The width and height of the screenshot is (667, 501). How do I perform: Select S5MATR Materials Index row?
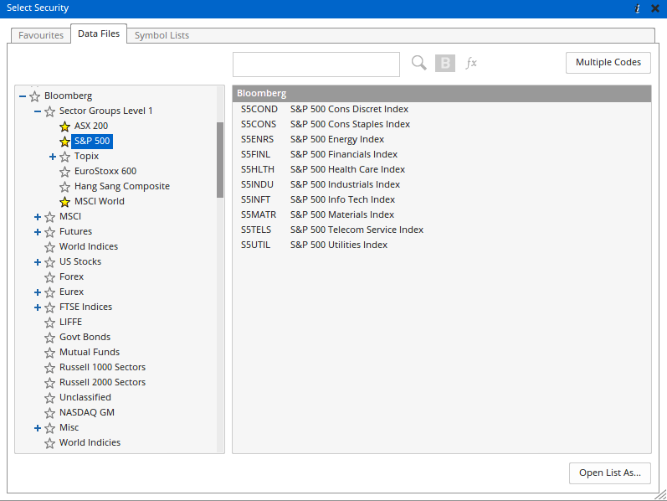pos(442,214)
